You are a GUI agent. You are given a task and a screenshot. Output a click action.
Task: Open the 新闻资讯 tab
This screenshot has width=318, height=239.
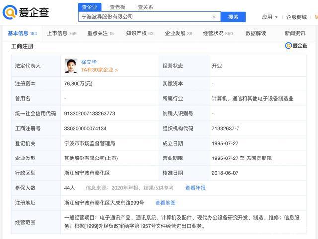295,33
